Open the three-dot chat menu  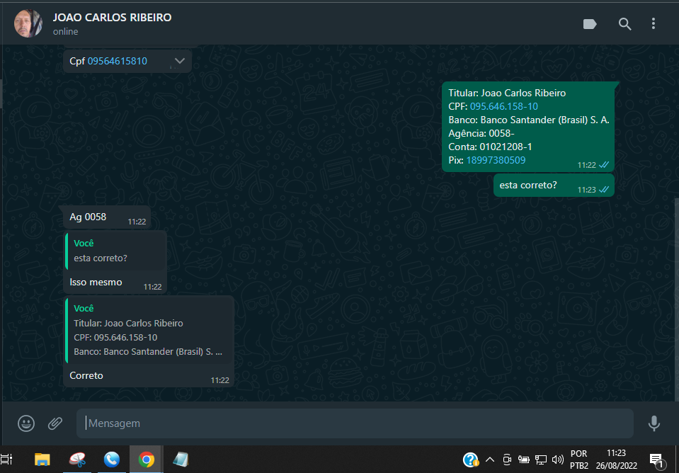point(654,24)
